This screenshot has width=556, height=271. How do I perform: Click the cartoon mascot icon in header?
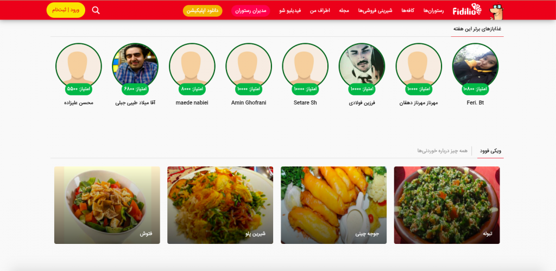[x=496, y=11]
